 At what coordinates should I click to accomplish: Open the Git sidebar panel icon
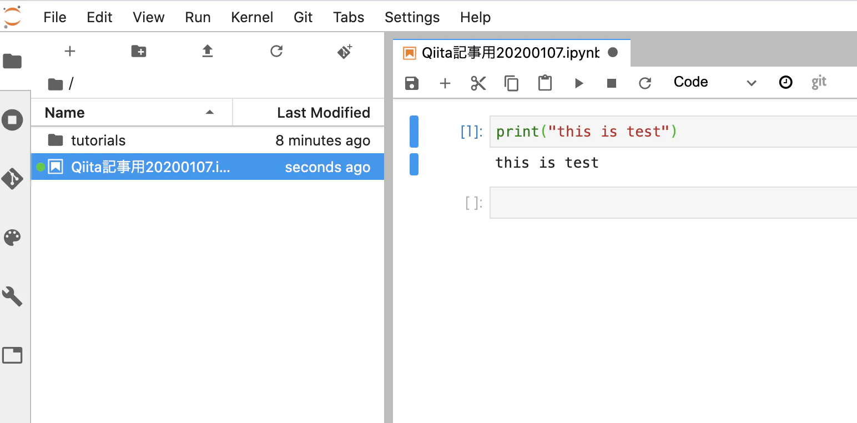(x=12, y=179)
